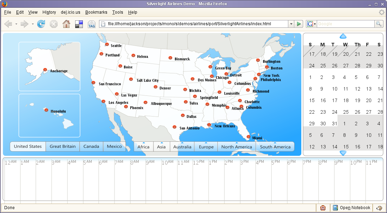Click the Albuquerque city label

[162, 104]
